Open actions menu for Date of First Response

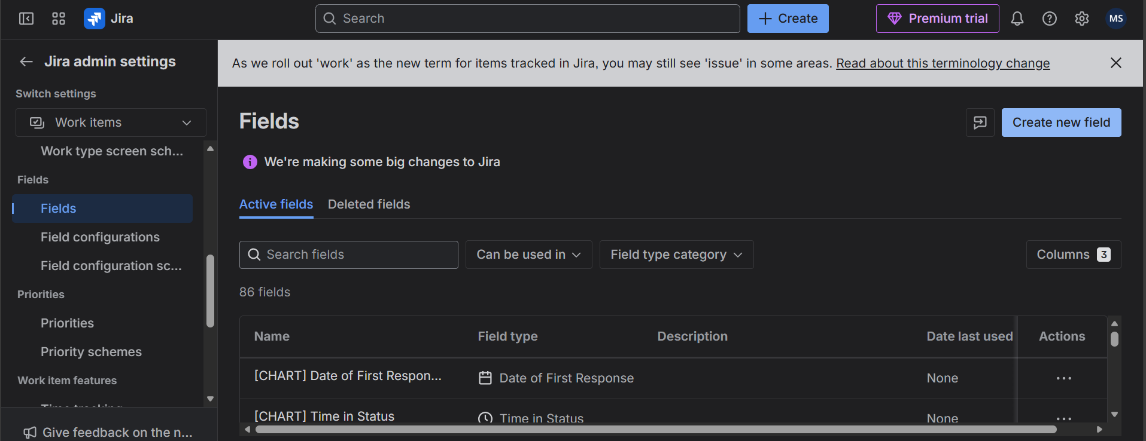coord(1064,378)
